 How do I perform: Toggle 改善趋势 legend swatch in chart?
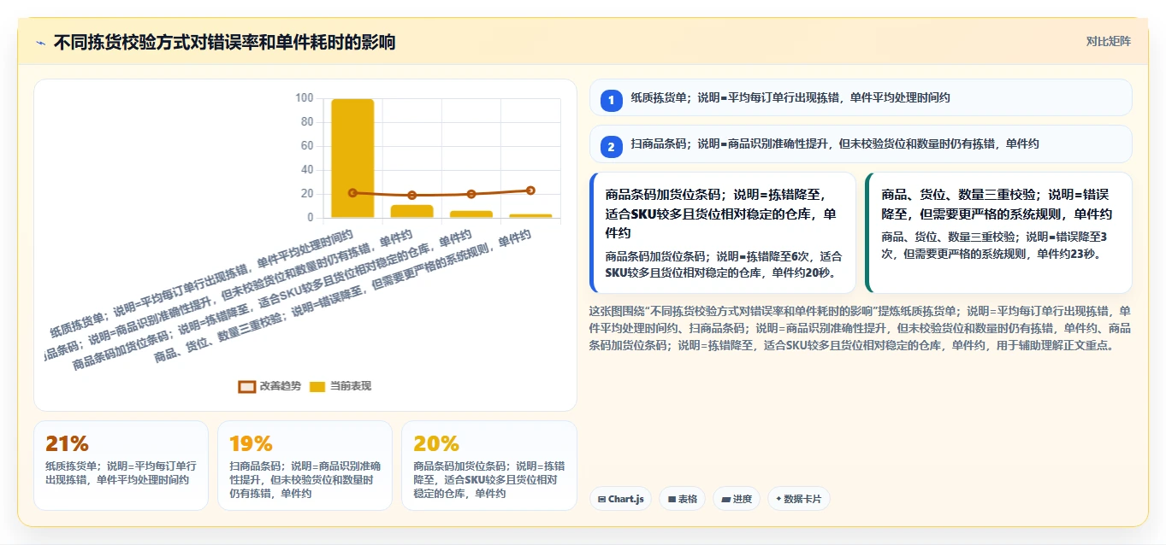(x=246, y=386)
